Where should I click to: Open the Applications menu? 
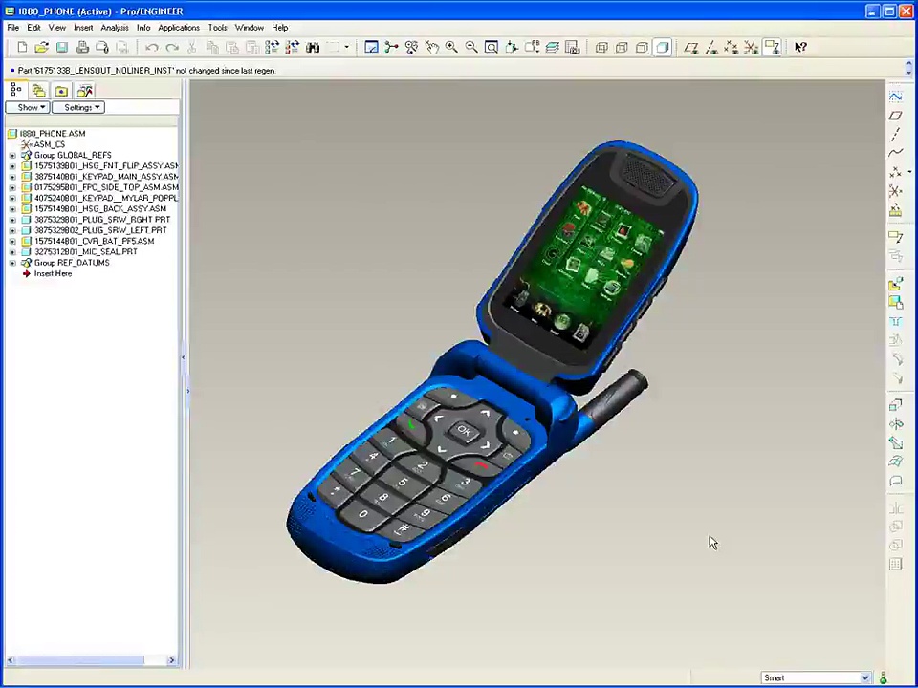point(178,28)
